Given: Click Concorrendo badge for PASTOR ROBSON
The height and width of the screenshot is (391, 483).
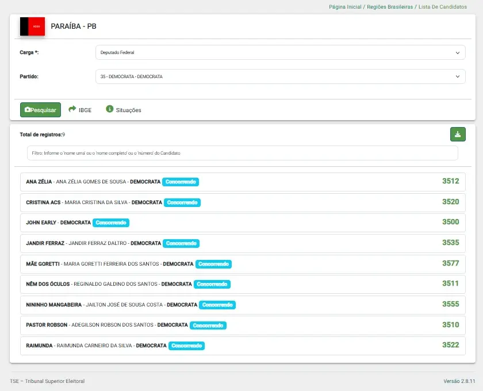Looking at the screenshot, I should tap(208, 325).
